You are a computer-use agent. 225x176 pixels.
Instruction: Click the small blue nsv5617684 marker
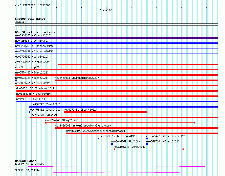coord(147,144)
